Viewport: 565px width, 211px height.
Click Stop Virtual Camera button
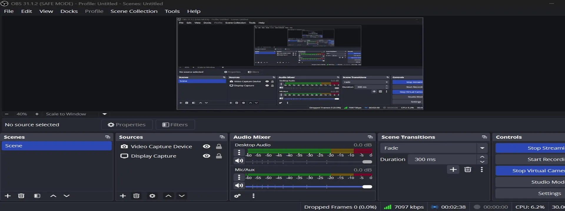(x=530, y=171)
